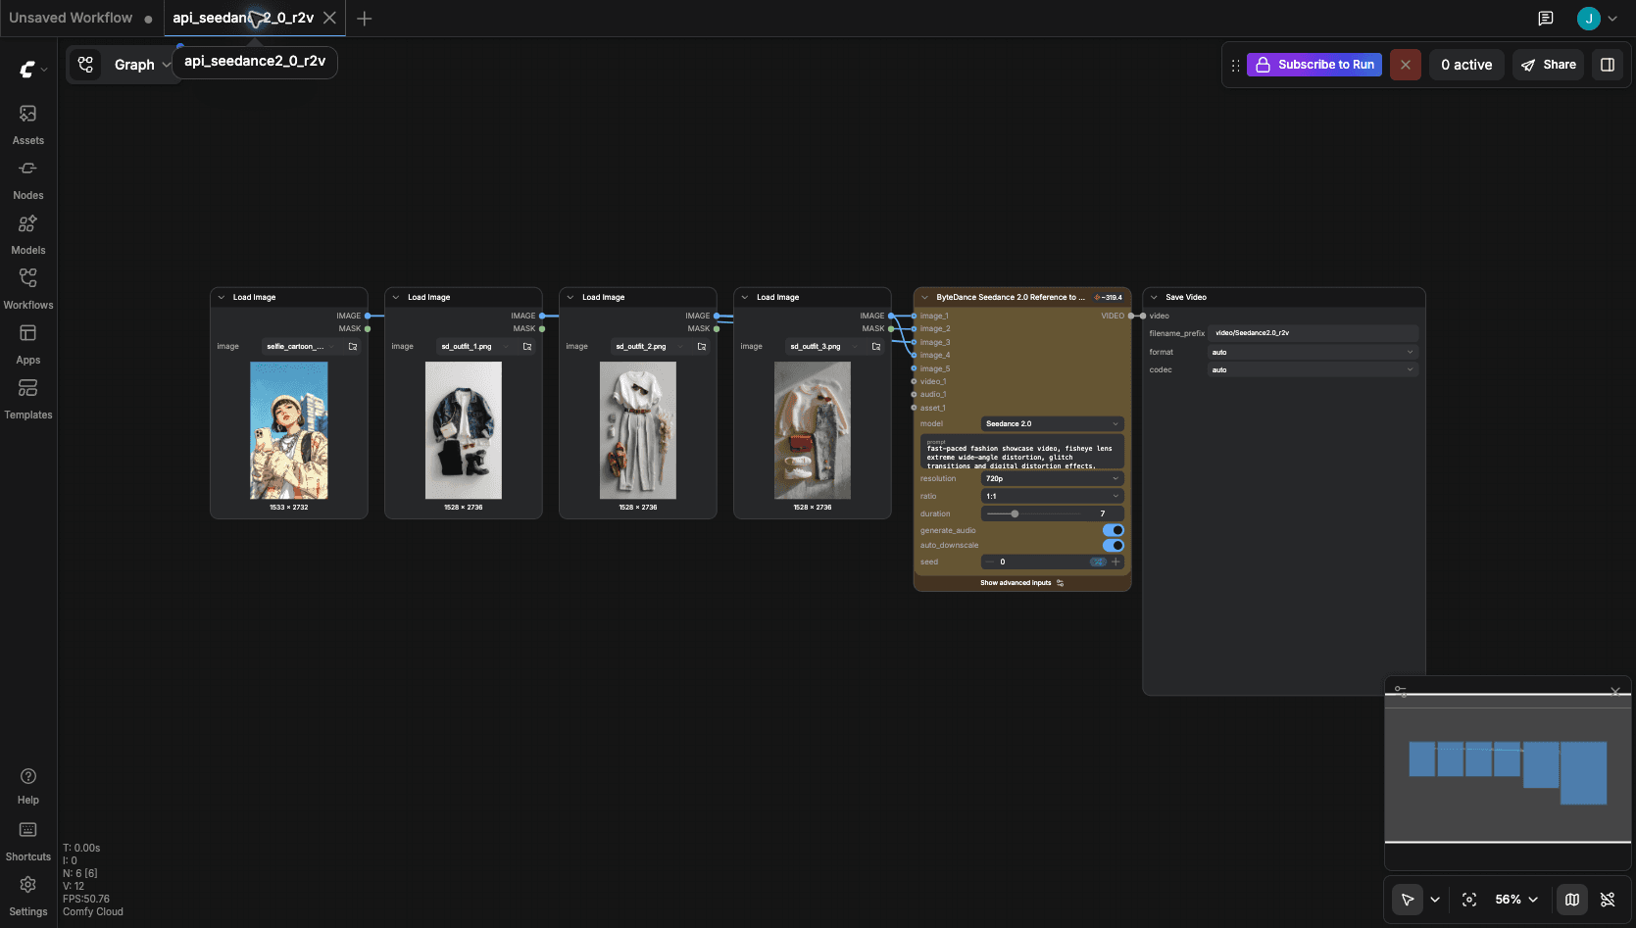Toggle seed randomize control
This screenshot has width=1636, height=928.
(x=1099, y=562)
